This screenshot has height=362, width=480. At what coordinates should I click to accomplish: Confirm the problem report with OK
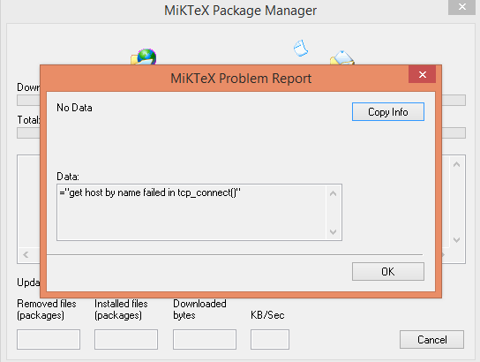pos(388,271)
